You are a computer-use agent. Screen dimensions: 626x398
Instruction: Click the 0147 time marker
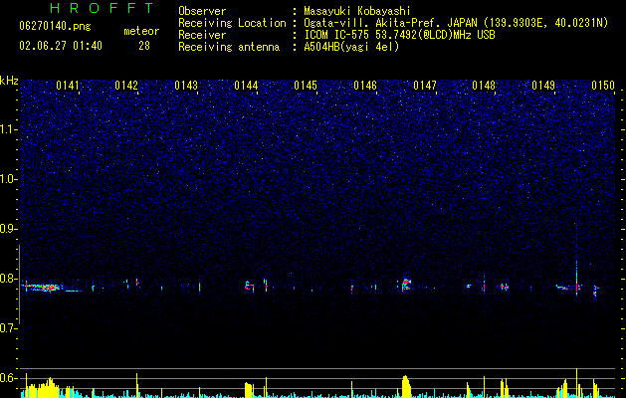425,86
